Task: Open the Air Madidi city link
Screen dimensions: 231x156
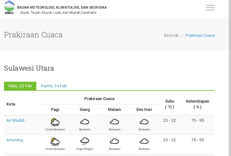Action: (15, 121)
